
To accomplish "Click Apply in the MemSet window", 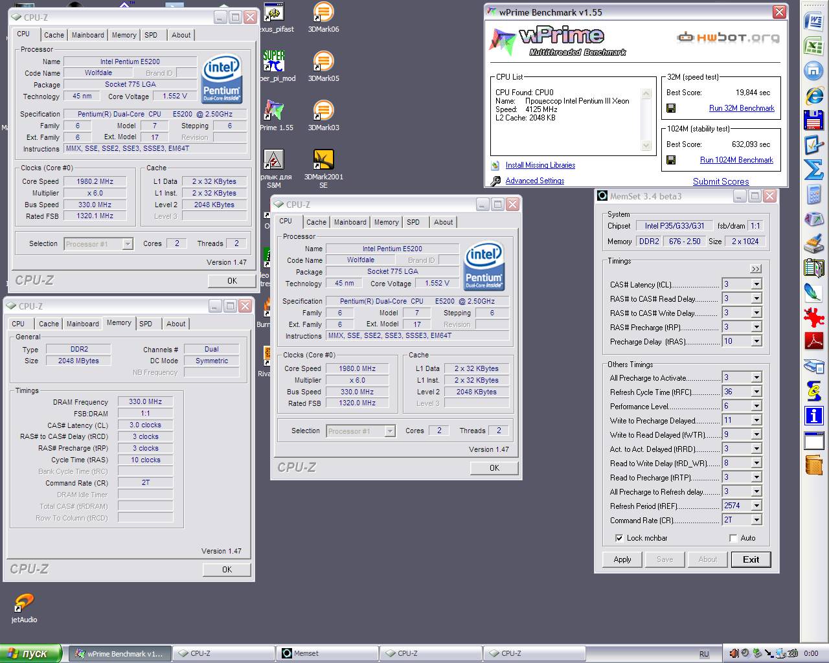I will pyautogui.click(x=622, y=559).
